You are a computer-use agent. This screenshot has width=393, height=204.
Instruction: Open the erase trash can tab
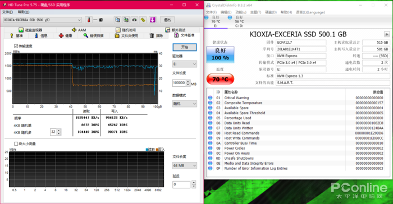tap(156, 36)
